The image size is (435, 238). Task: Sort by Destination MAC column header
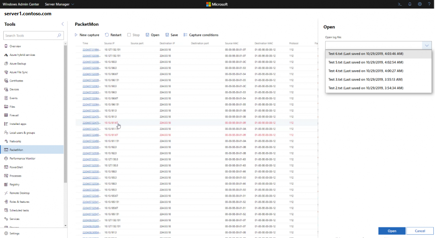264,43
